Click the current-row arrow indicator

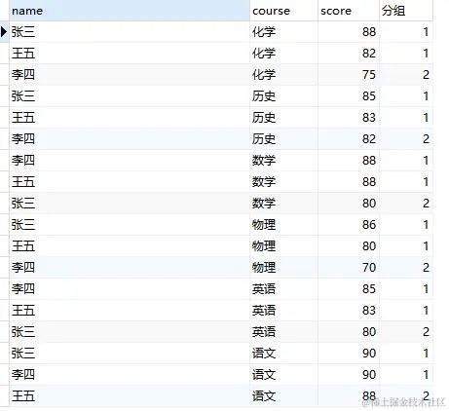pos(4,32)
